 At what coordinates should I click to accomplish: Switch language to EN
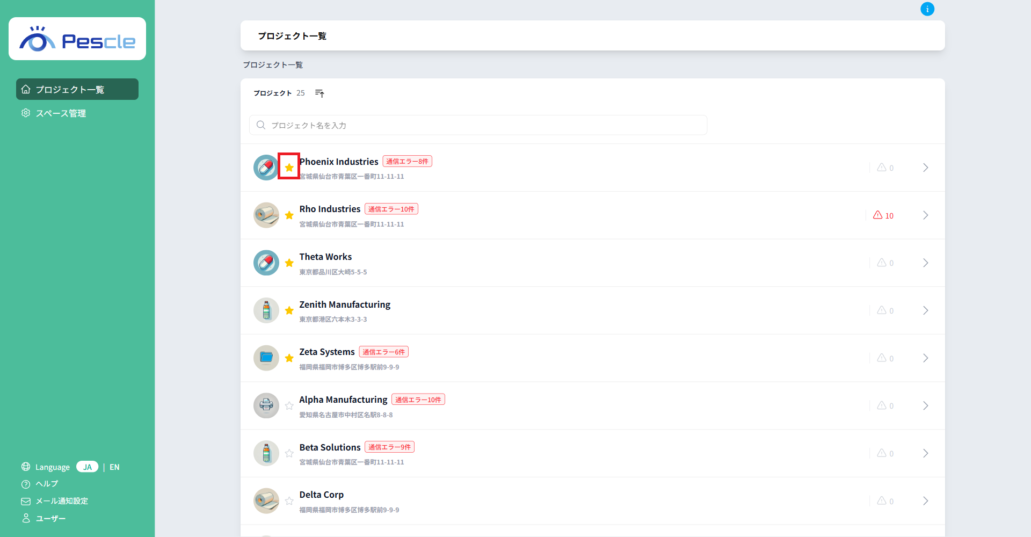pyautogui.click(x=114, y=467)
